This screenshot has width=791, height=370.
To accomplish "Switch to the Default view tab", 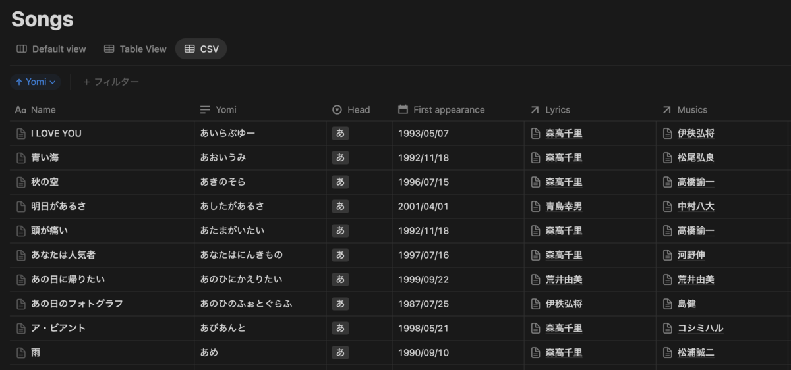I will (51, 49).
